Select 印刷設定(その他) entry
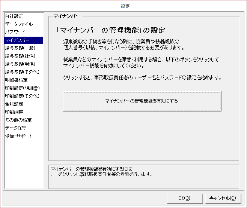This screenshot has height=208, width=247. [22, 96]
